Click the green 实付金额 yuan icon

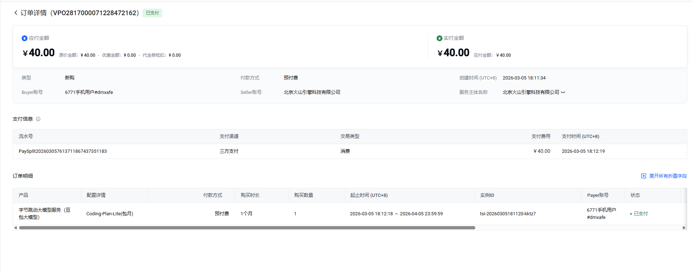coord(439,38)
